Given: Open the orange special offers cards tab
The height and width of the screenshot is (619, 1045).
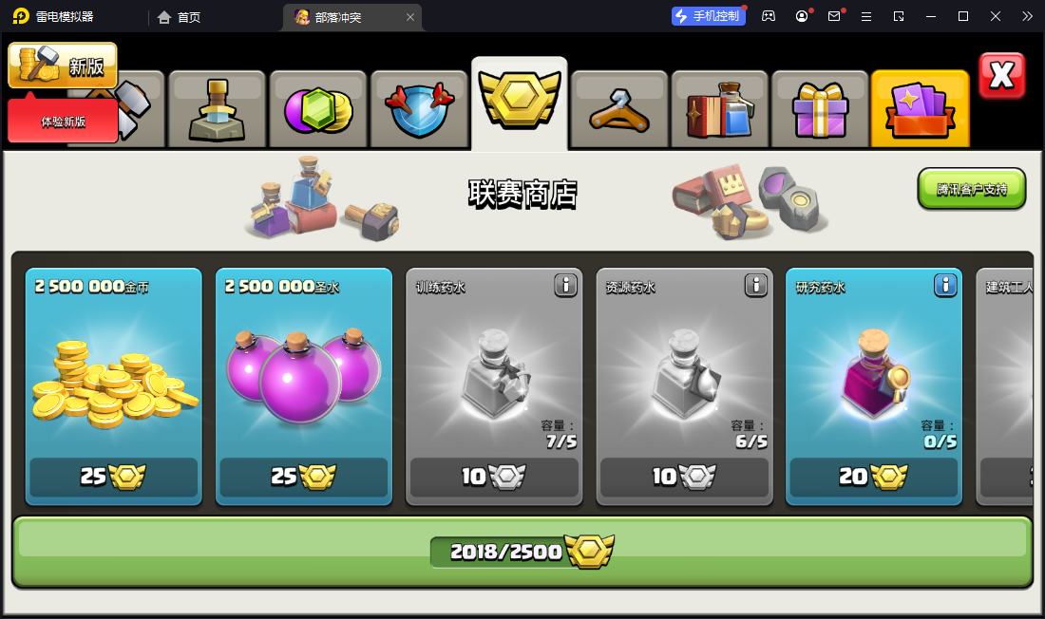Looking at the screenshot, I should click(x=920, y=108).
